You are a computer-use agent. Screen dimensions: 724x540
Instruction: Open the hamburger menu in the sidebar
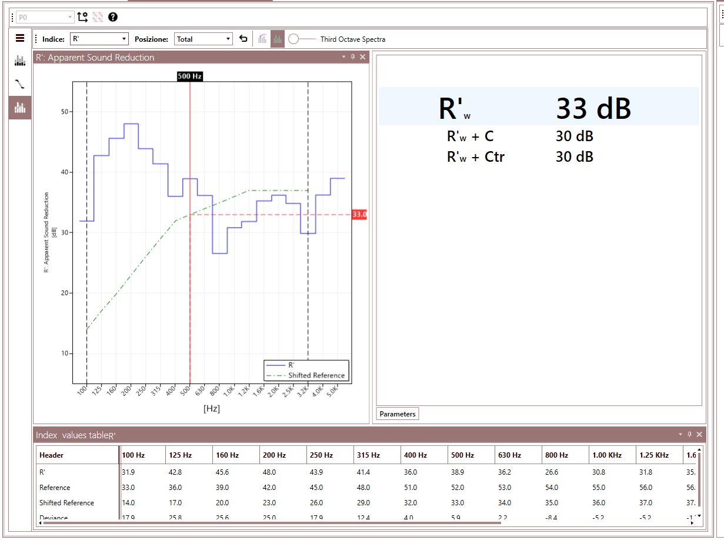[20, 38]
